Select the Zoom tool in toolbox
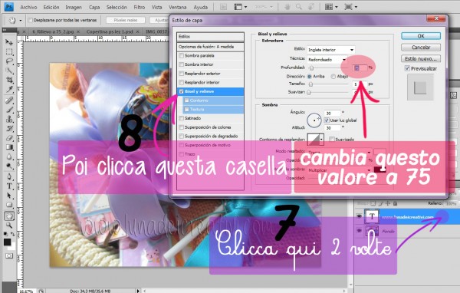460x293 pixels. [x=9, y=226]
